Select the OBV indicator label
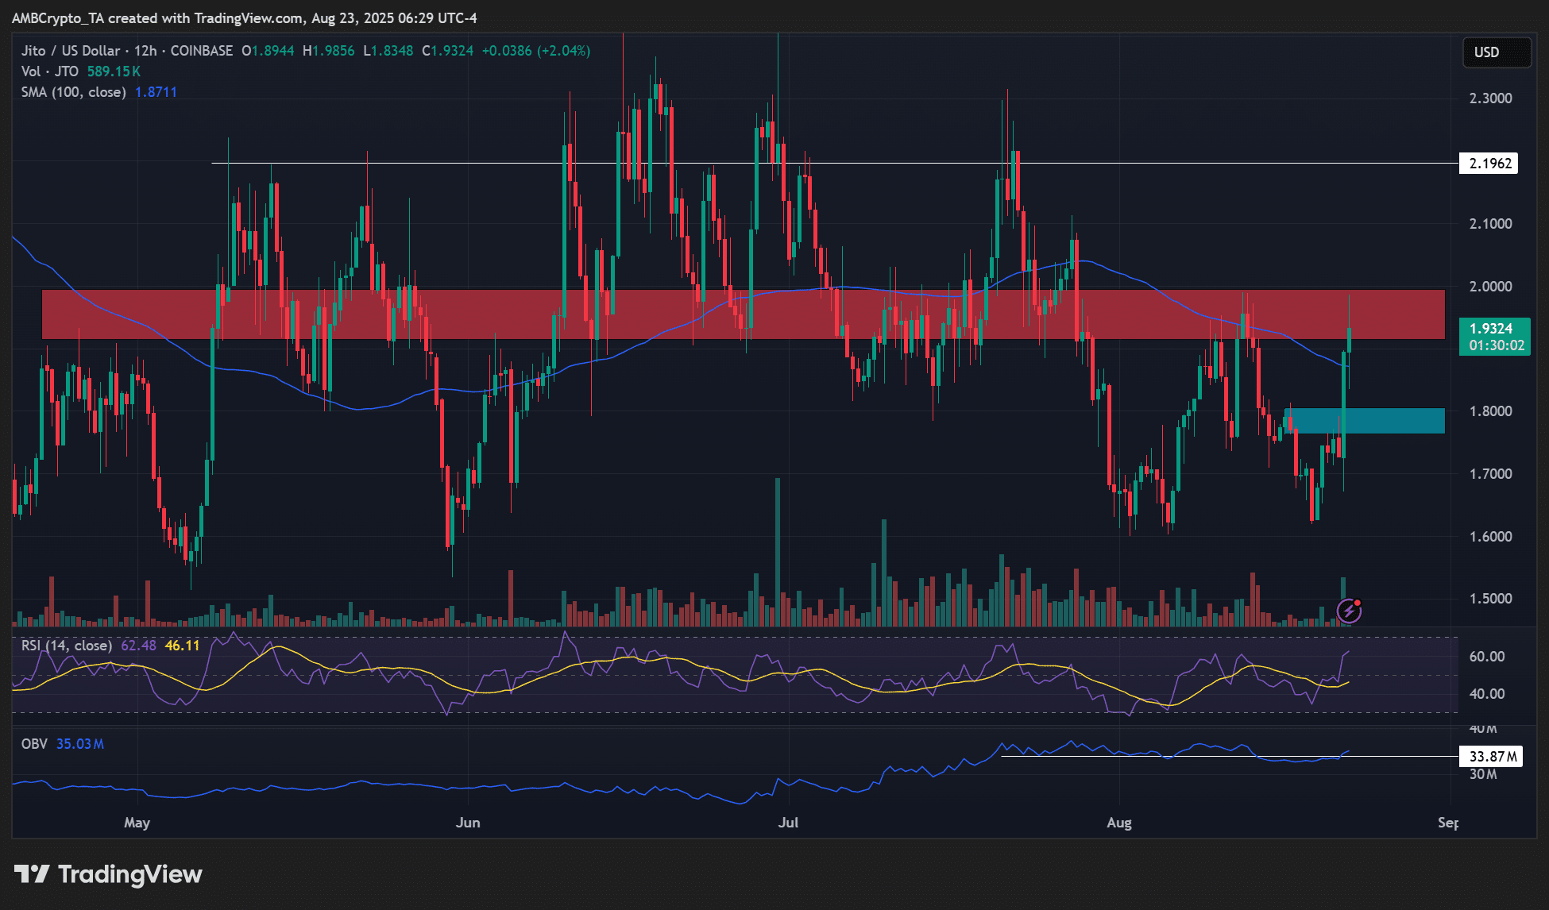 coord(34,744)
